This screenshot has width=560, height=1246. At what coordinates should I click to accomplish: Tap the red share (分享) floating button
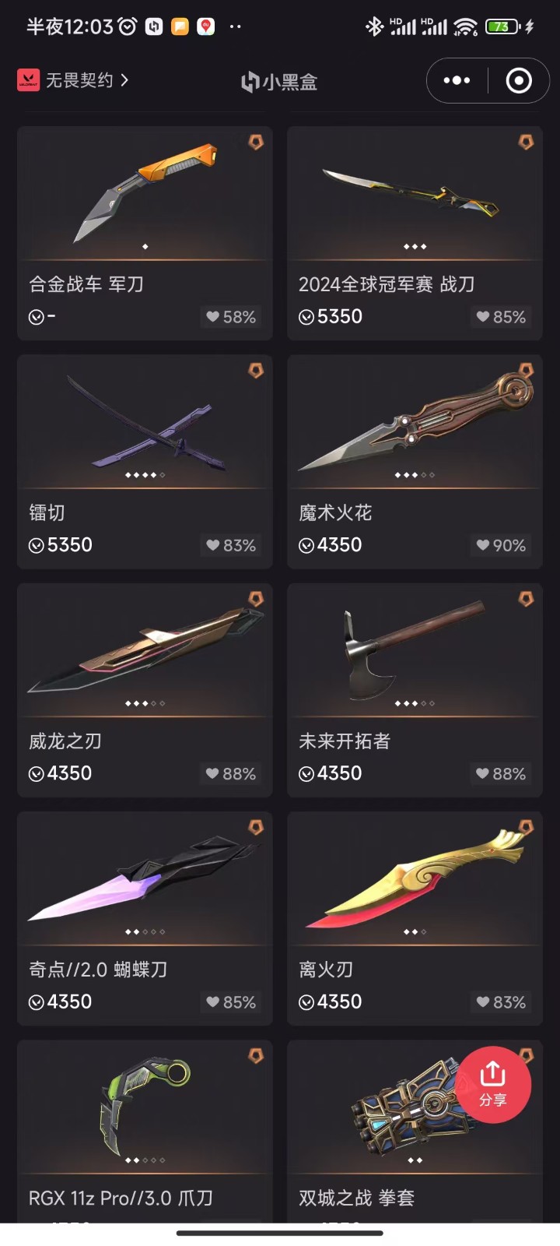coord(492,1084)
